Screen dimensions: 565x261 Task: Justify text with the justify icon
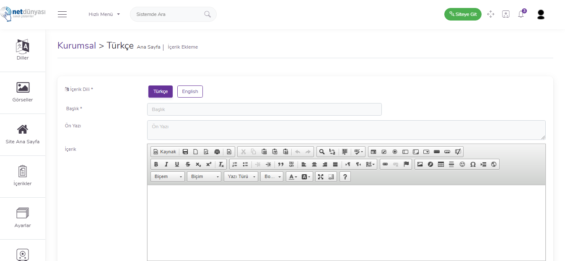tap(335, 164)
